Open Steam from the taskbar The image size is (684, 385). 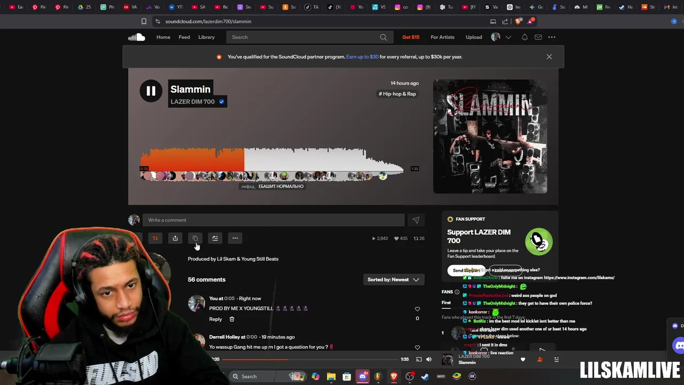click(x=425, y=376)
